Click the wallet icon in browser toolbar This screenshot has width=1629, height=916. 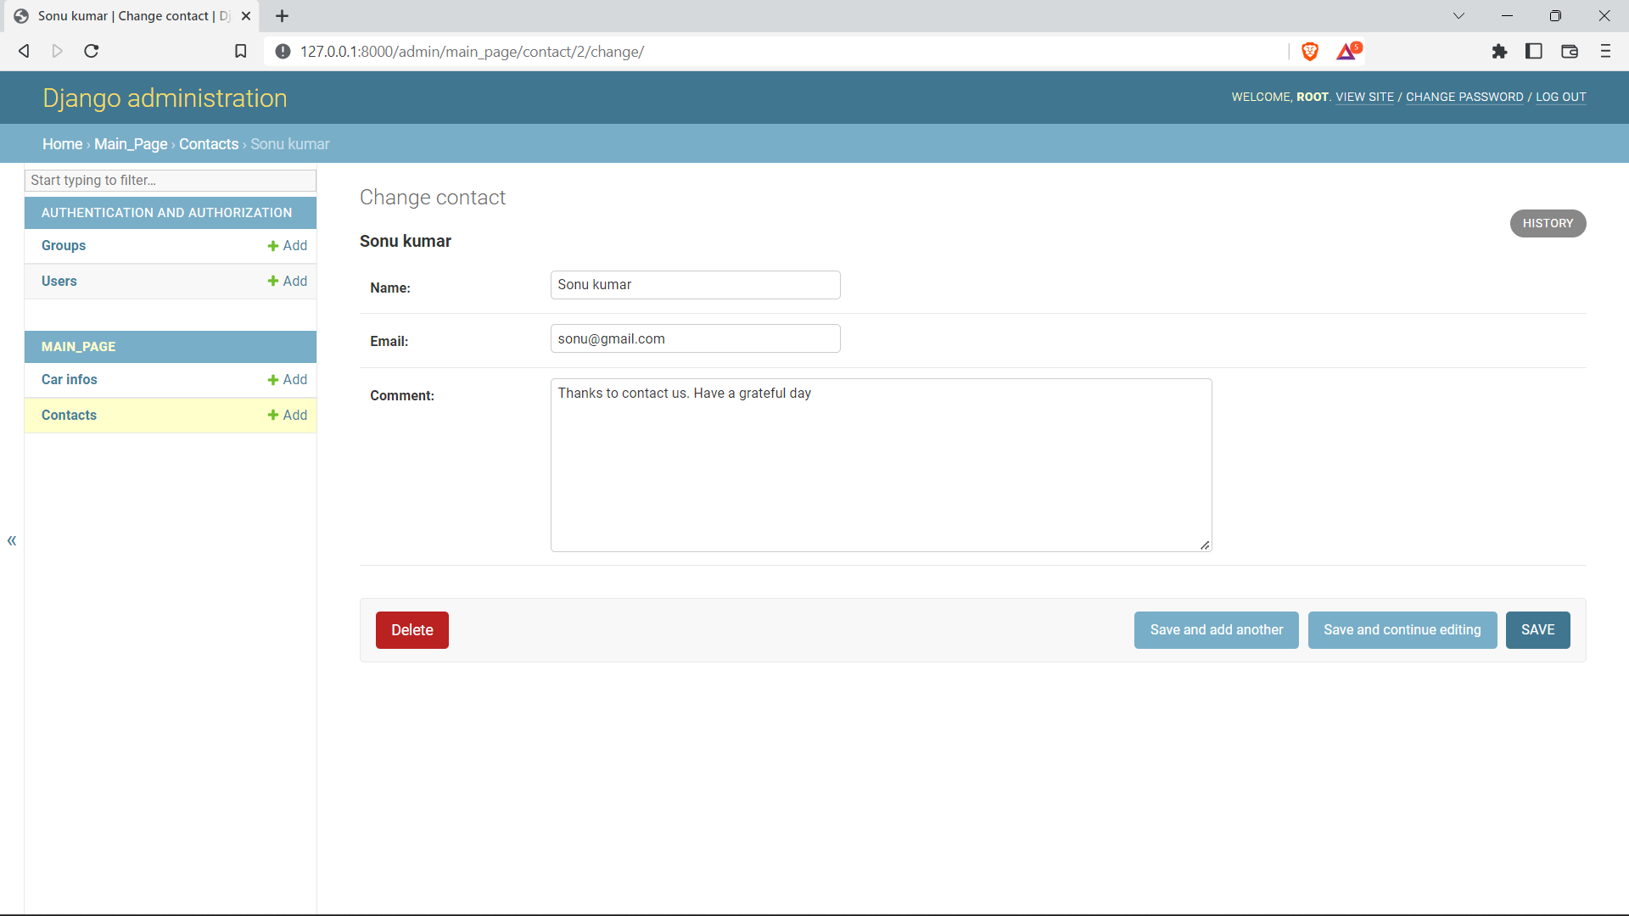pos(1570,51)
